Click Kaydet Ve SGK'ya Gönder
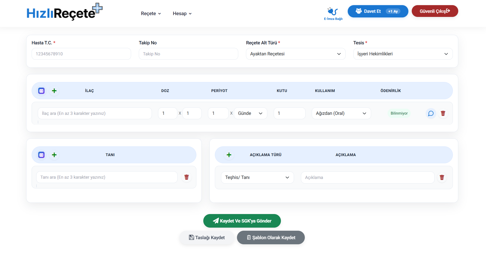486x253 pixels. coord(242,221)
